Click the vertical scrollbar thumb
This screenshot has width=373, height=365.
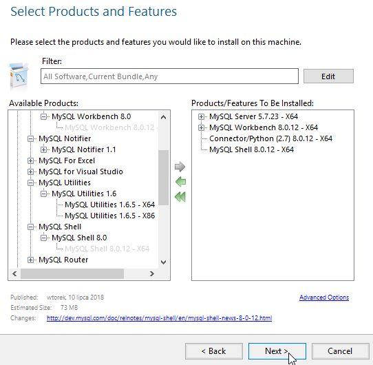pyautogui.click(x=163, y=178)
